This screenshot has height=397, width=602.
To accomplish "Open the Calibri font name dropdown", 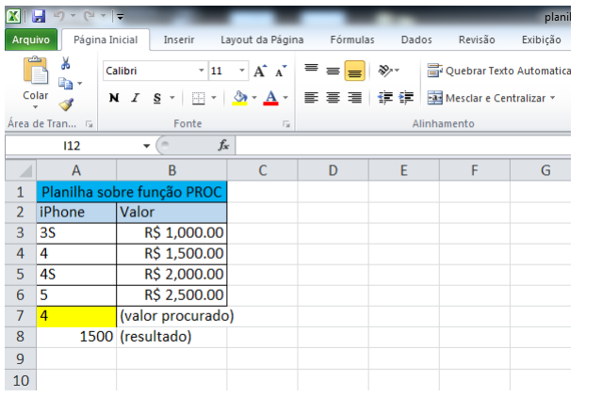I will [x=201, y=71].
